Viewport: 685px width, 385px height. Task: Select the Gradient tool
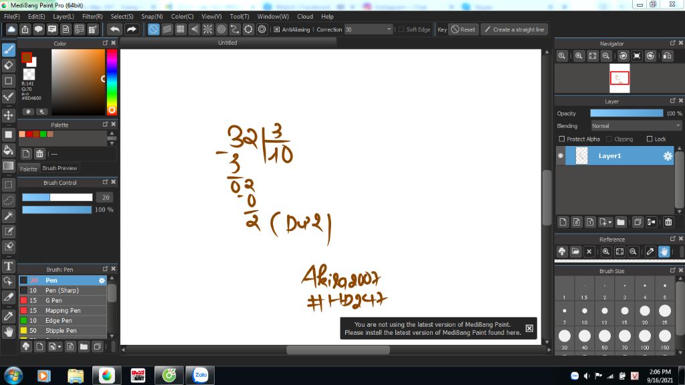(8, 166)
